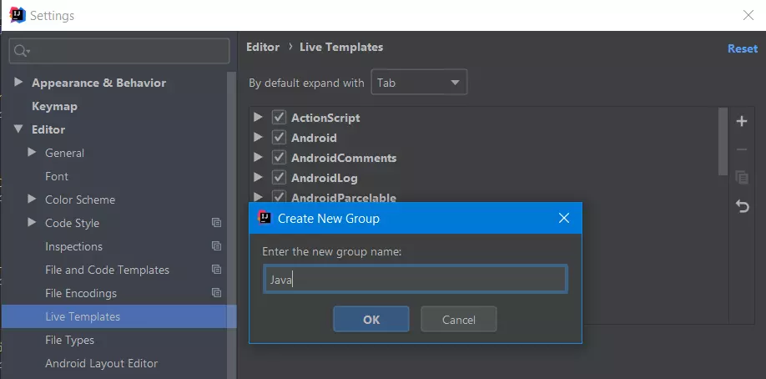Toggle the ActionScript group checkbox
Image resolution: width=766 pixels, height=379 pixels.
point(279,118)
